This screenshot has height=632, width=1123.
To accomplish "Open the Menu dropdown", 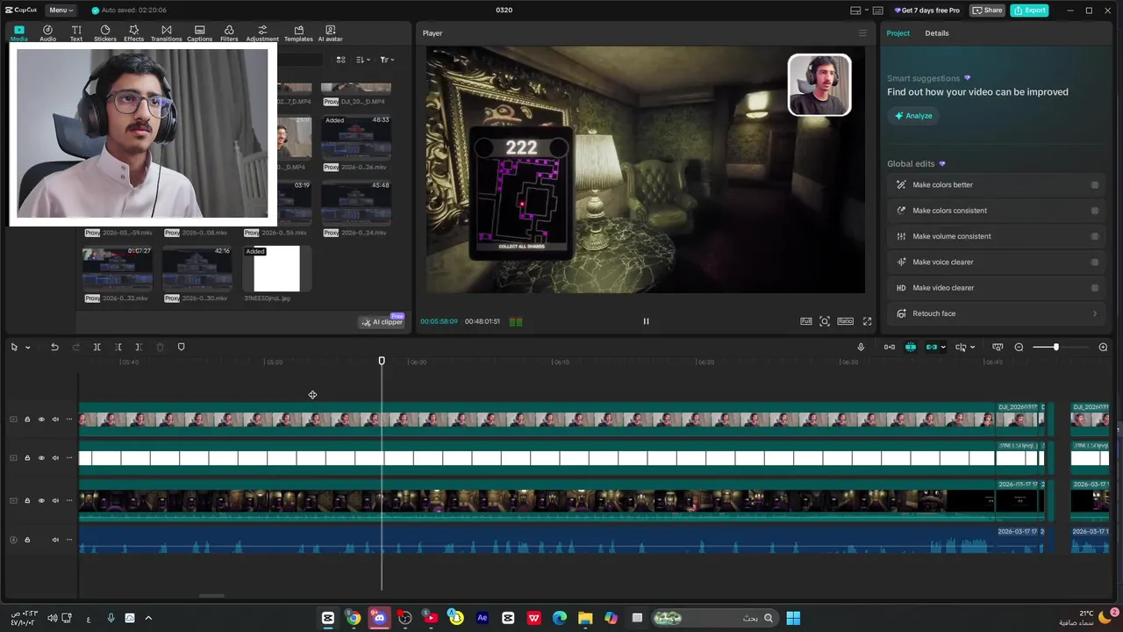I will 61,11.
